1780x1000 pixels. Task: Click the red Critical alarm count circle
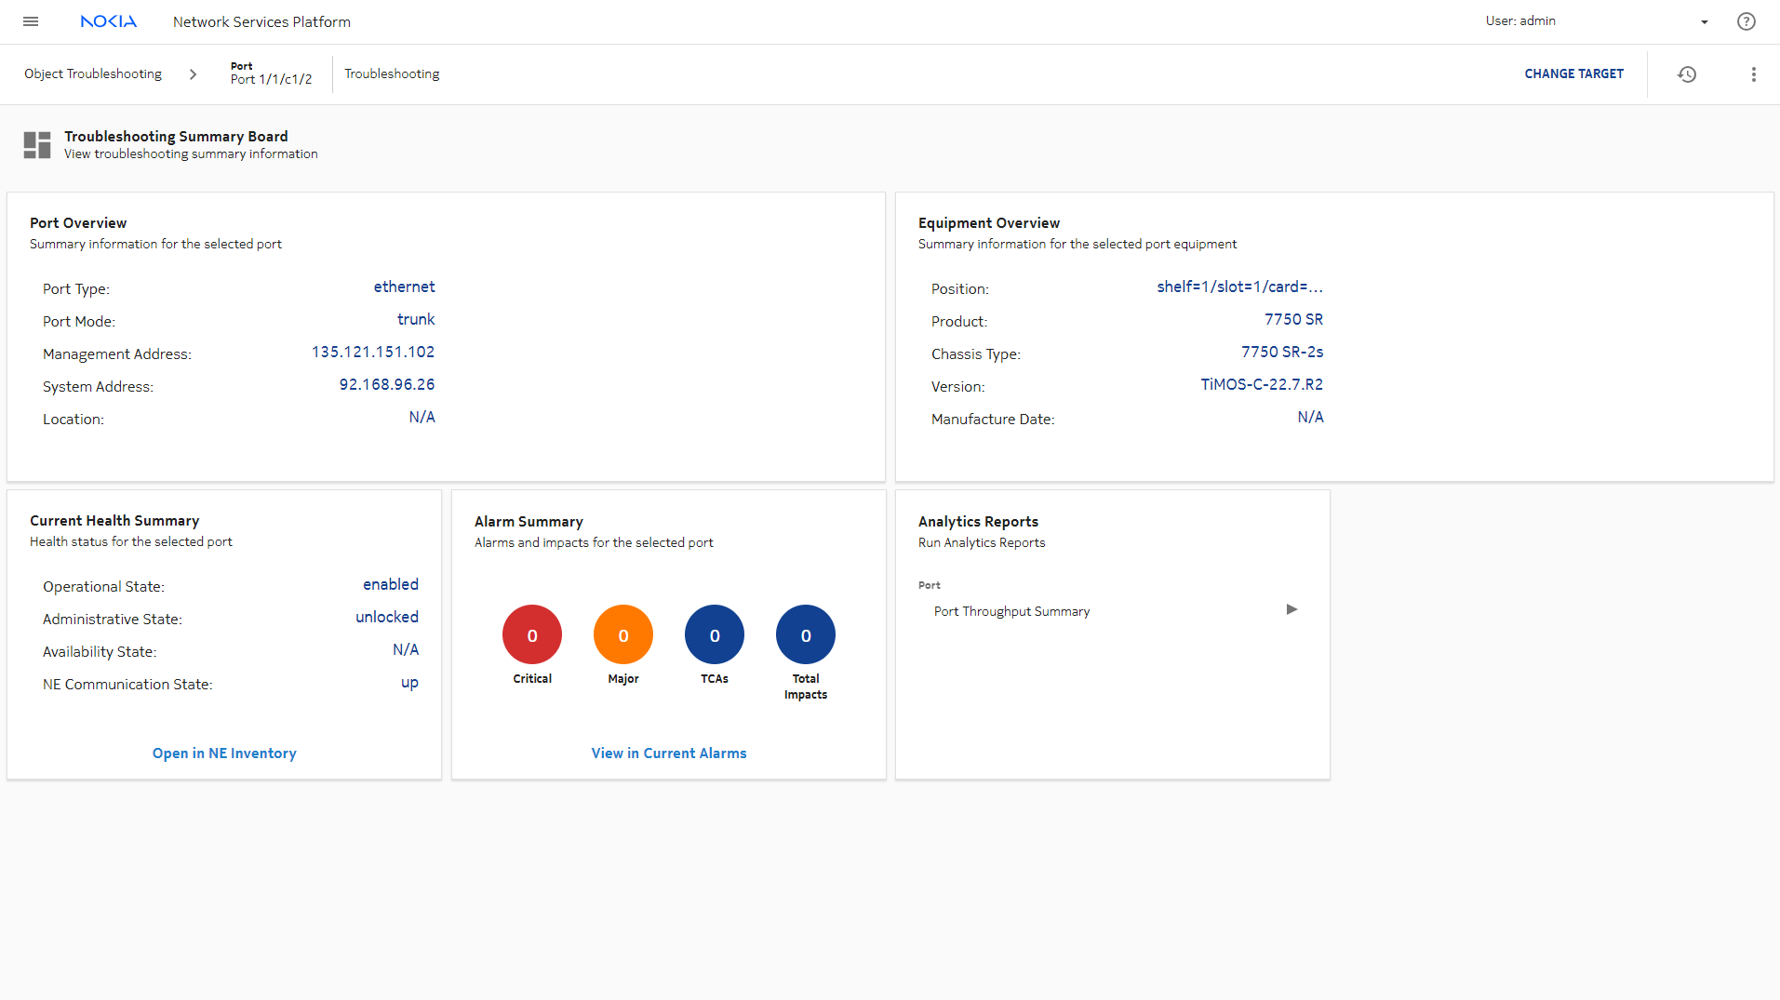(532, 635)
